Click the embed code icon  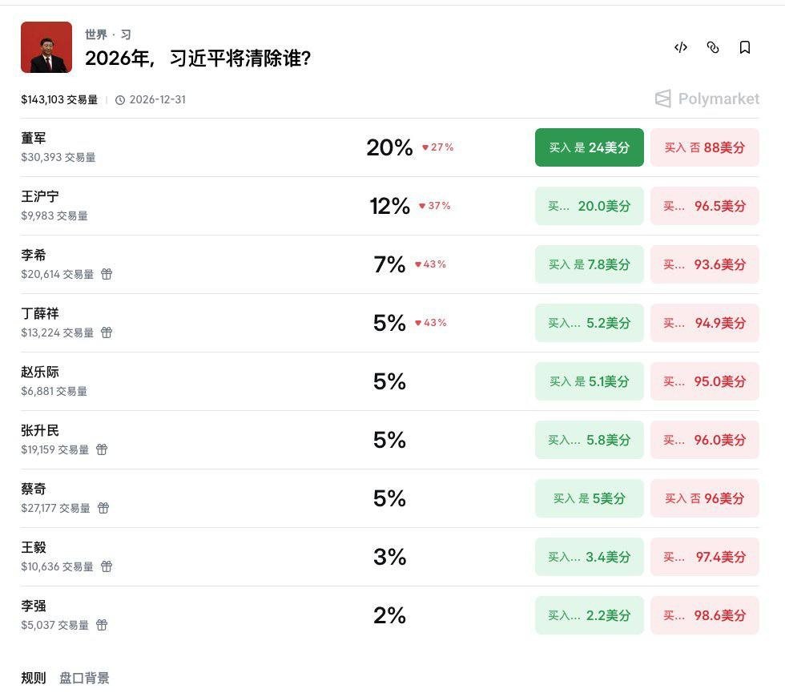click(x=680, y=47)
